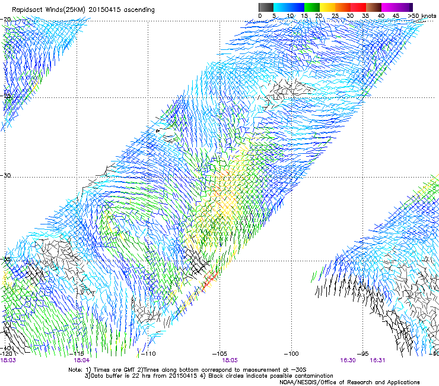Click the yellow 20-25 knots color swatch

tap(327, 7)
